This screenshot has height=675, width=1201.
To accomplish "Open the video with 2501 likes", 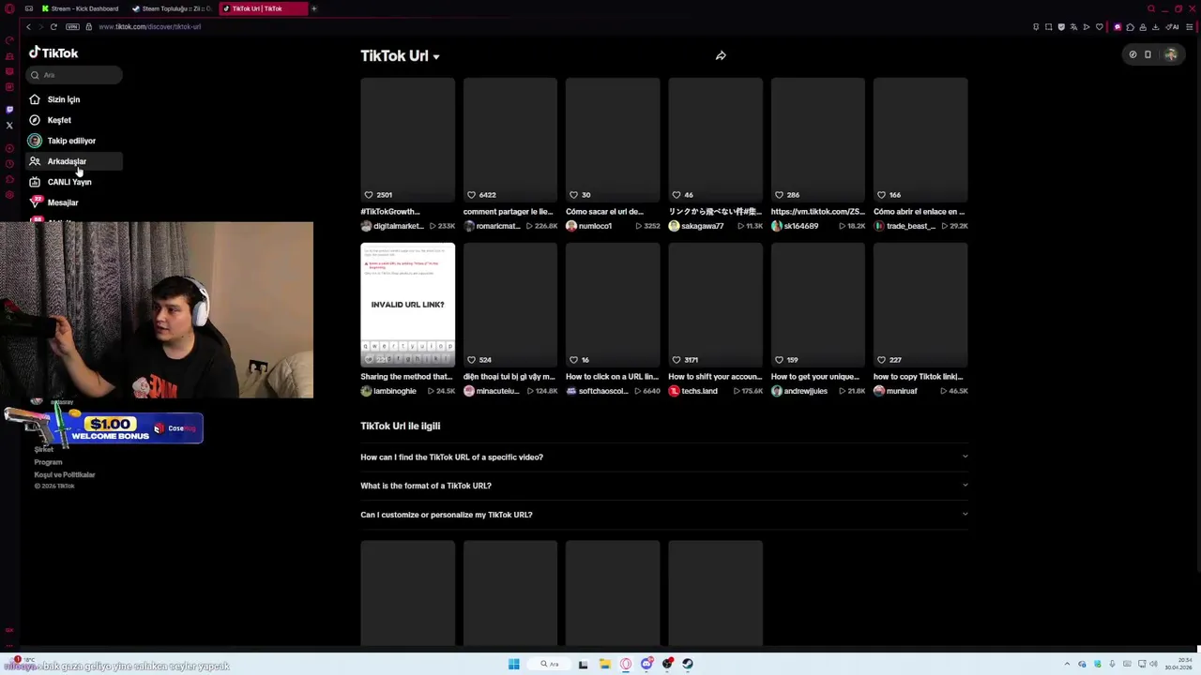I will [407, 140].
